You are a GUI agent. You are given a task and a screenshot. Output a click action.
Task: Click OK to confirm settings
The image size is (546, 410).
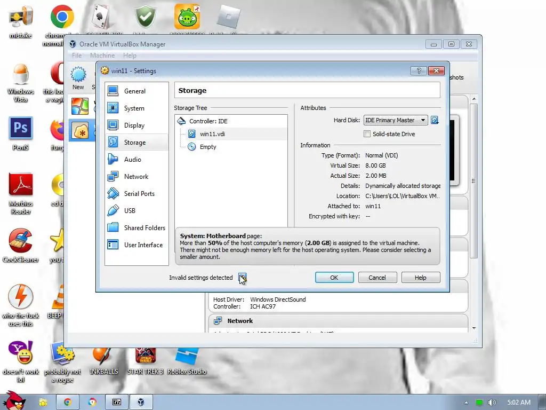(x=334, y=278)
